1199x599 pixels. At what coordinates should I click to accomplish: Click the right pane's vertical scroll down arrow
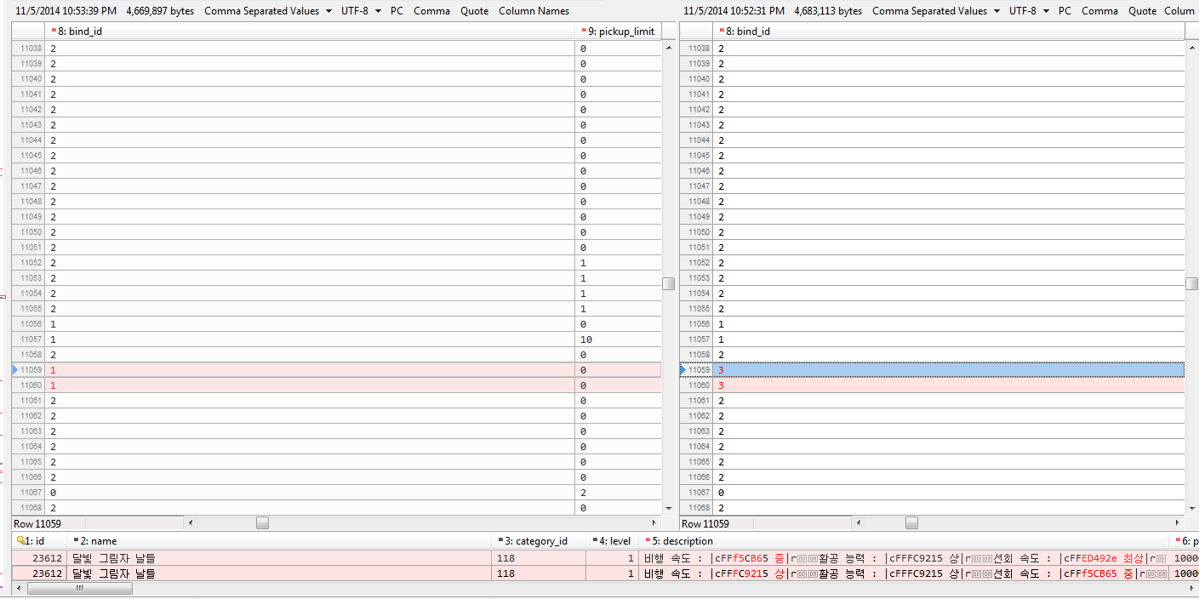click(x=1192, y=509)
